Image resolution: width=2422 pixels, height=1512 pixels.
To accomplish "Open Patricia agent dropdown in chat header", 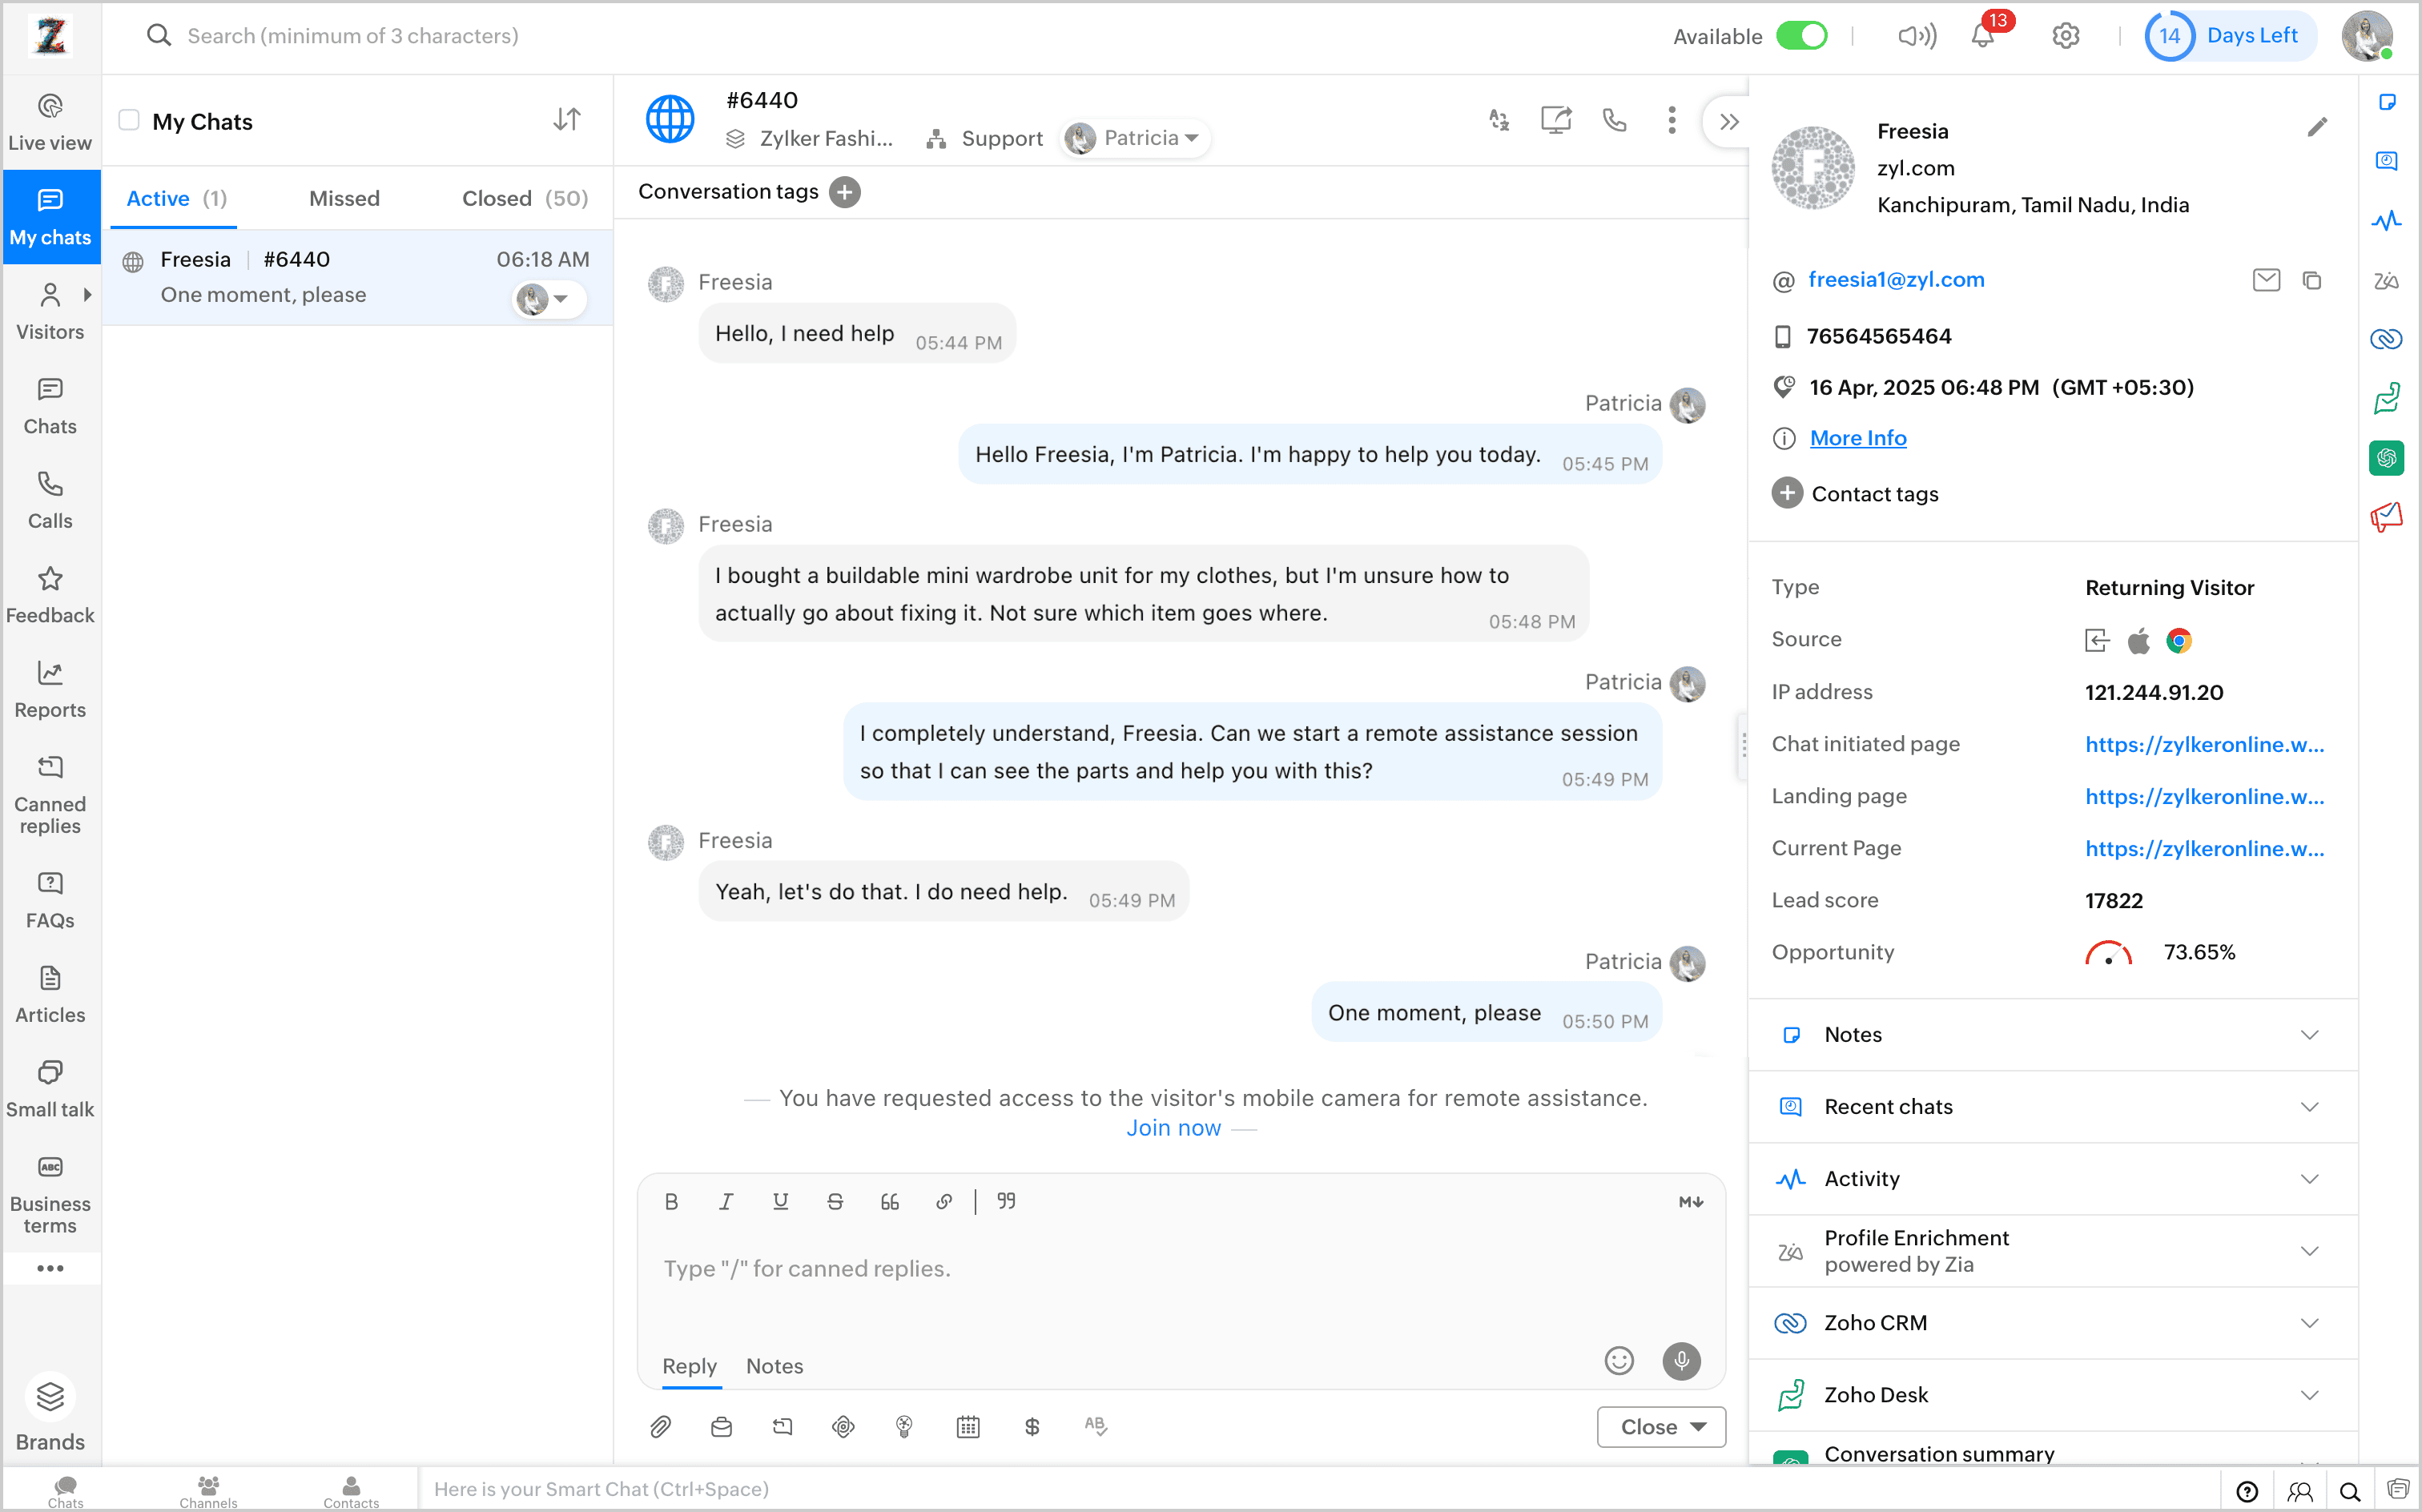I will coord(1134,138).
